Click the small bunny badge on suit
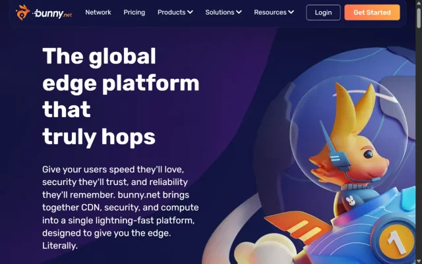The image size is (422, 264). coord(350,201)
